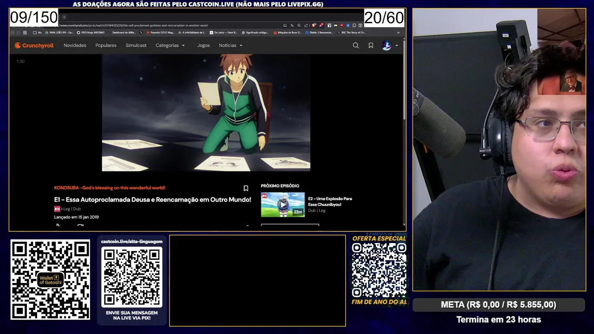Click the browser address bar URL
Screen dimensions: 594x334
coord(133,26)
